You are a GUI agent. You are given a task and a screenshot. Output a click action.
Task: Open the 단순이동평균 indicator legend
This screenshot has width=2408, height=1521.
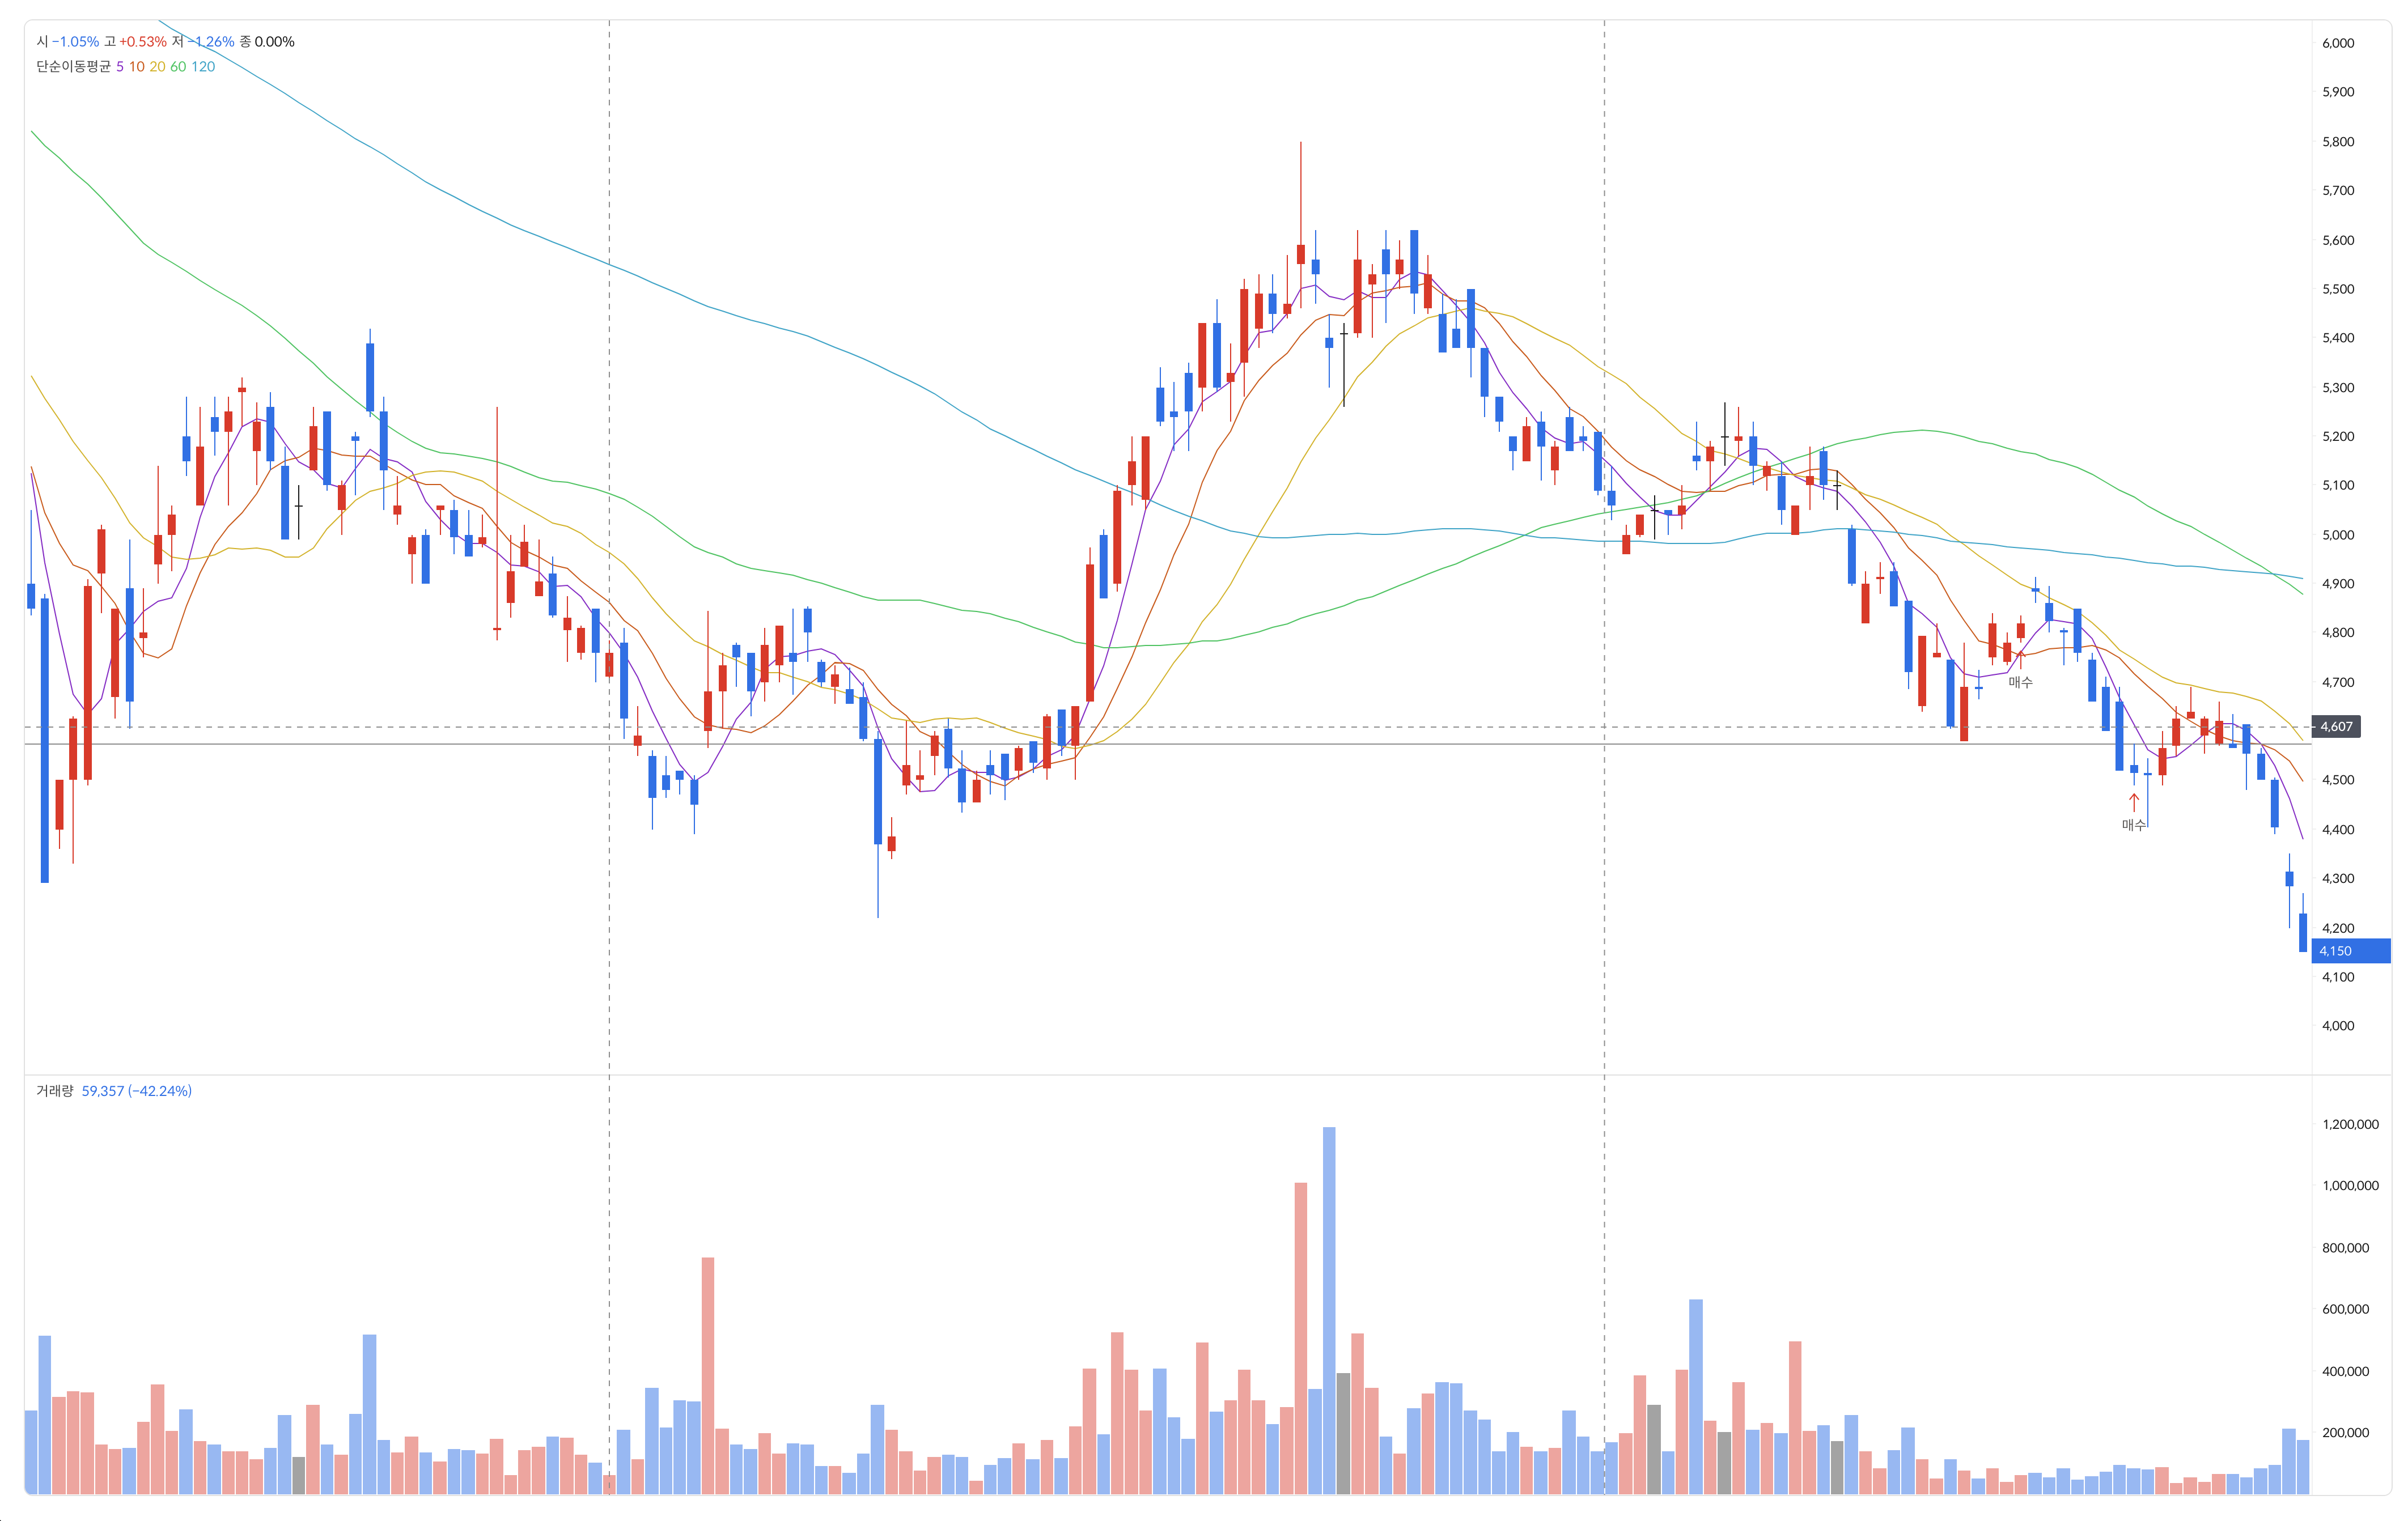click(73, 67)
